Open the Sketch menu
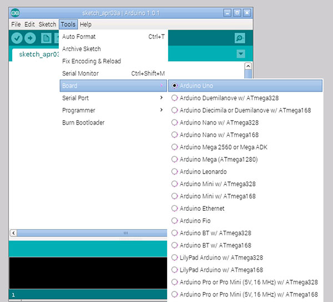Screen dimensions: 333x302 tap(47, 24)
